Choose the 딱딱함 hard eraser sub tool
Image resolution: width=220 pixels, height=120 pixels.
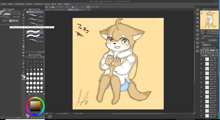click(x=35, y=16)
